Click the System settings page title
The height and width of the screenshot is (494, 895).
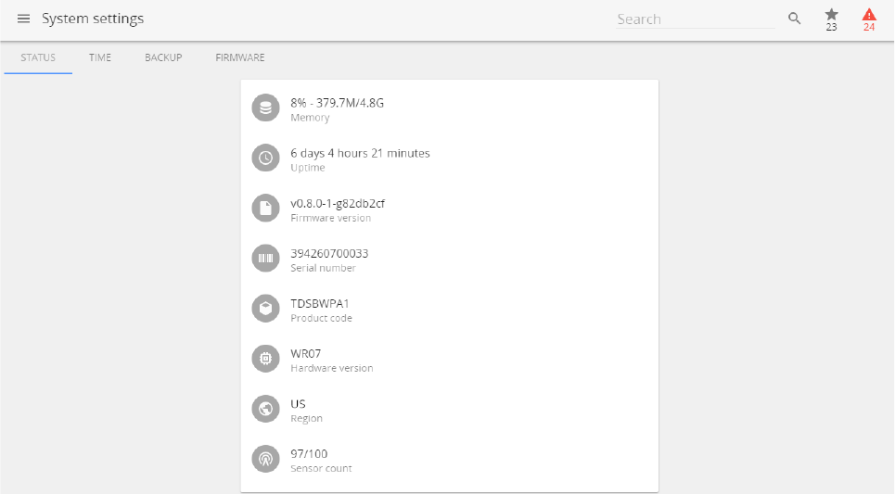pyautogui.click(x=93, y=19)
